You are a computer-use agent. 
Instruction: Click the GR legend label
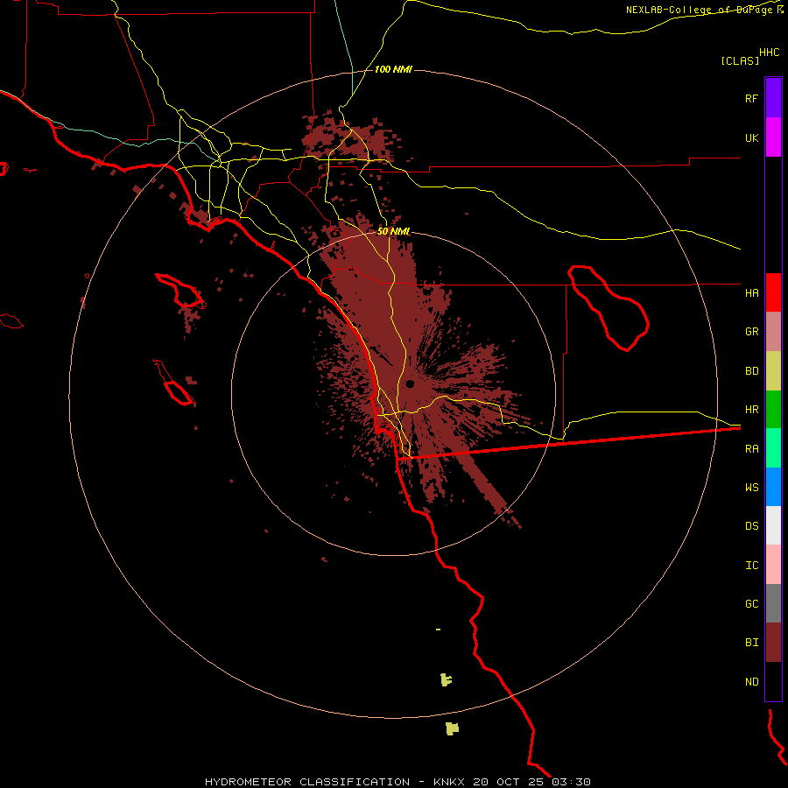[751, 332]
